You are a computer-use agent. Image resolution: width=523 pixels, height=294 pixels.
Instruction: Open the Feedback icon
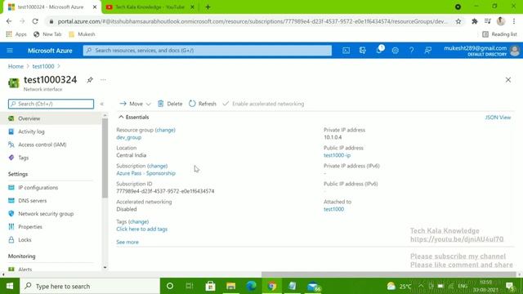pos(427,51)
